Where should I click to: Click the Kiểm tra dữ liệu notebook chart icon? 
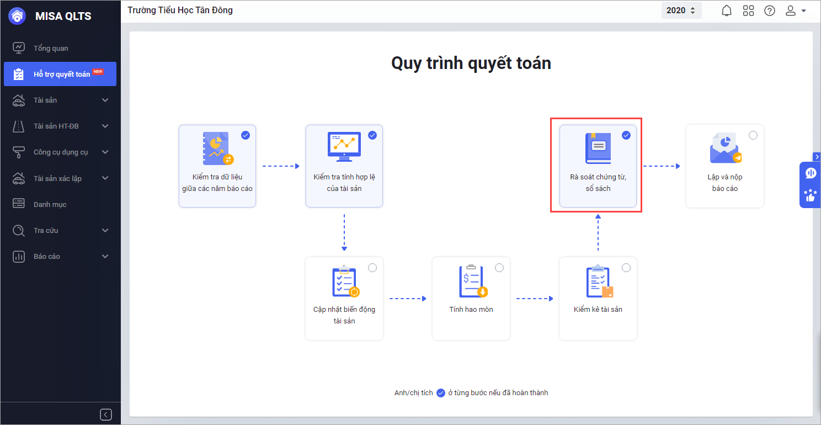pos(218,148)
